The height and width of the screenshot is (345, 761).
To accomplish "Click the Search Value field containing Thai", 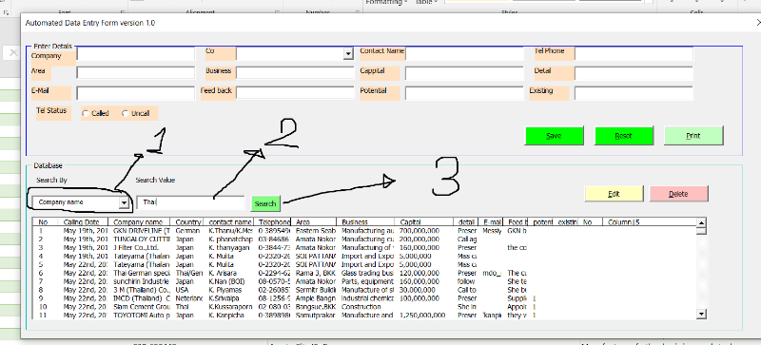I will pyautogui.click(x=191, y=202).
